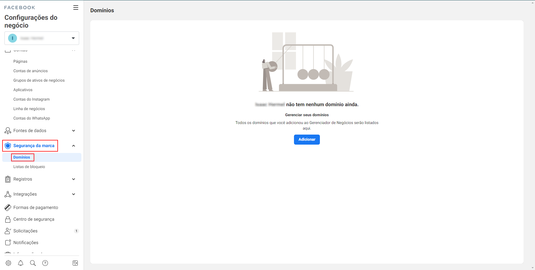Go to Contas do WhatsApp
Screen dimensions: 535x270
coord(32,118)
